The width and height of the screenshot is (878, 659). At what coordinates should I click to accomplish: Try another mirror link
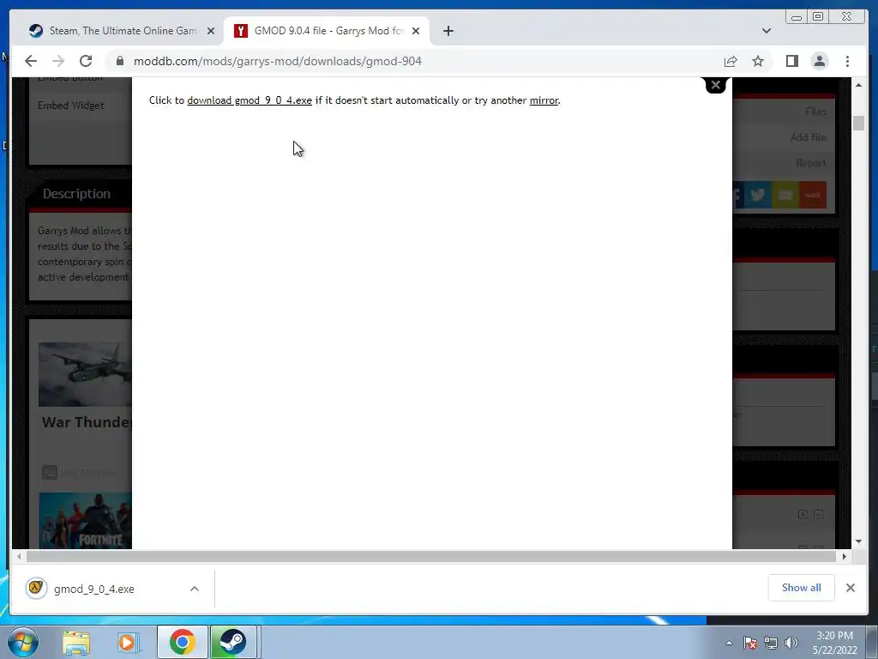(x=544, y=100)
